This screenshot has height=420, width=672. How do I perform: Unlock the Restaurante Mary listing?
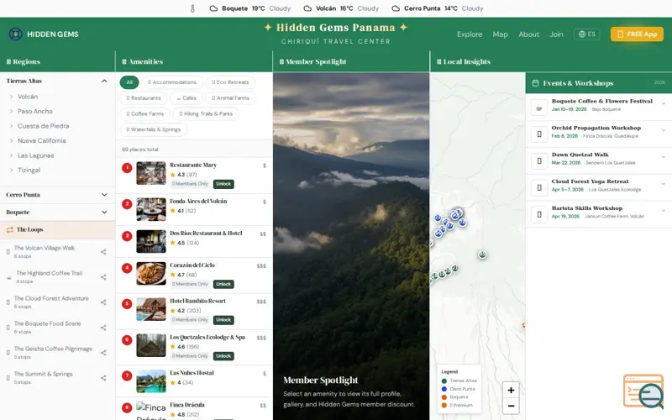pos(223,184)
